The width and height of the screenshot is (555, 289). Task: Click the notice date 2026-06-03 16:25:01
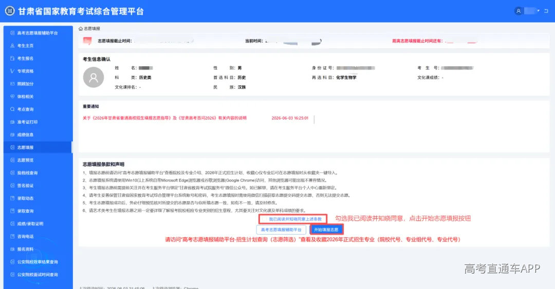tap(290, 118)
